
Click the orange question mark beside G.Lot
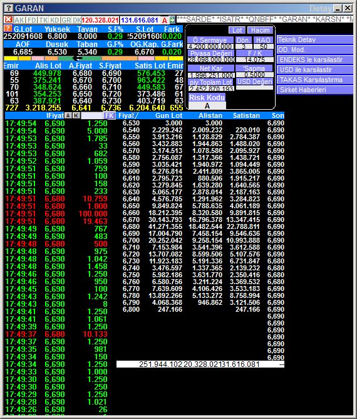click(x=8, y=29)
